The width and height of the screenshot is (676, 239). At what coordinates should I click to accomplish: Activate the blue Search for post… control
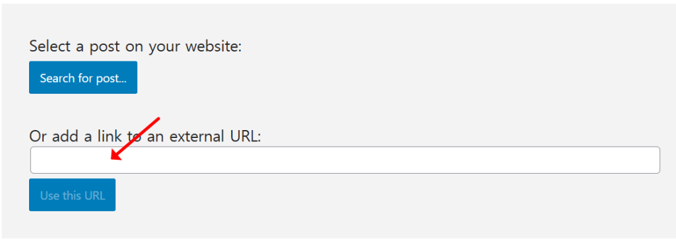coord(83,77)
